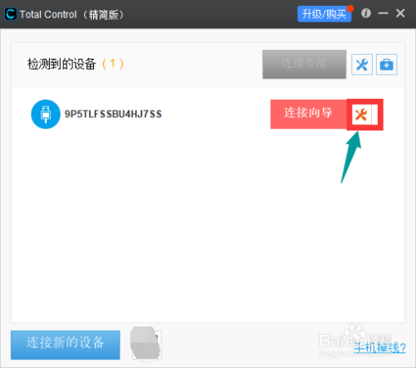Click the greyed 连接全部 button
416x368 pixels.
[x=305, y=64]
